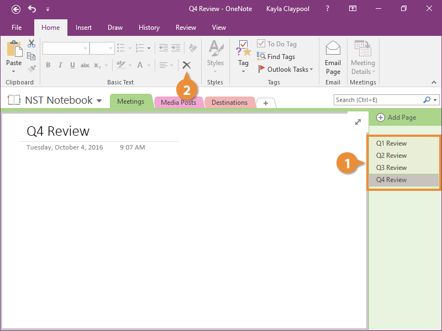Open the Help question mark
This screenshot has height=331, width=442.
click(x=327, y=9)
